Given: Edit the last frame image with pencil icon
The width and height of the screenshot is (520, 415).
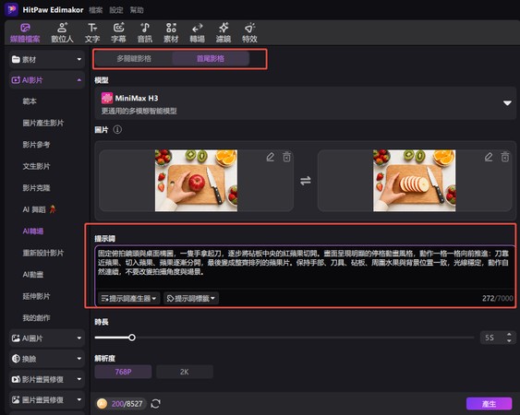Looking at the screenshot, I should [489, 157].
